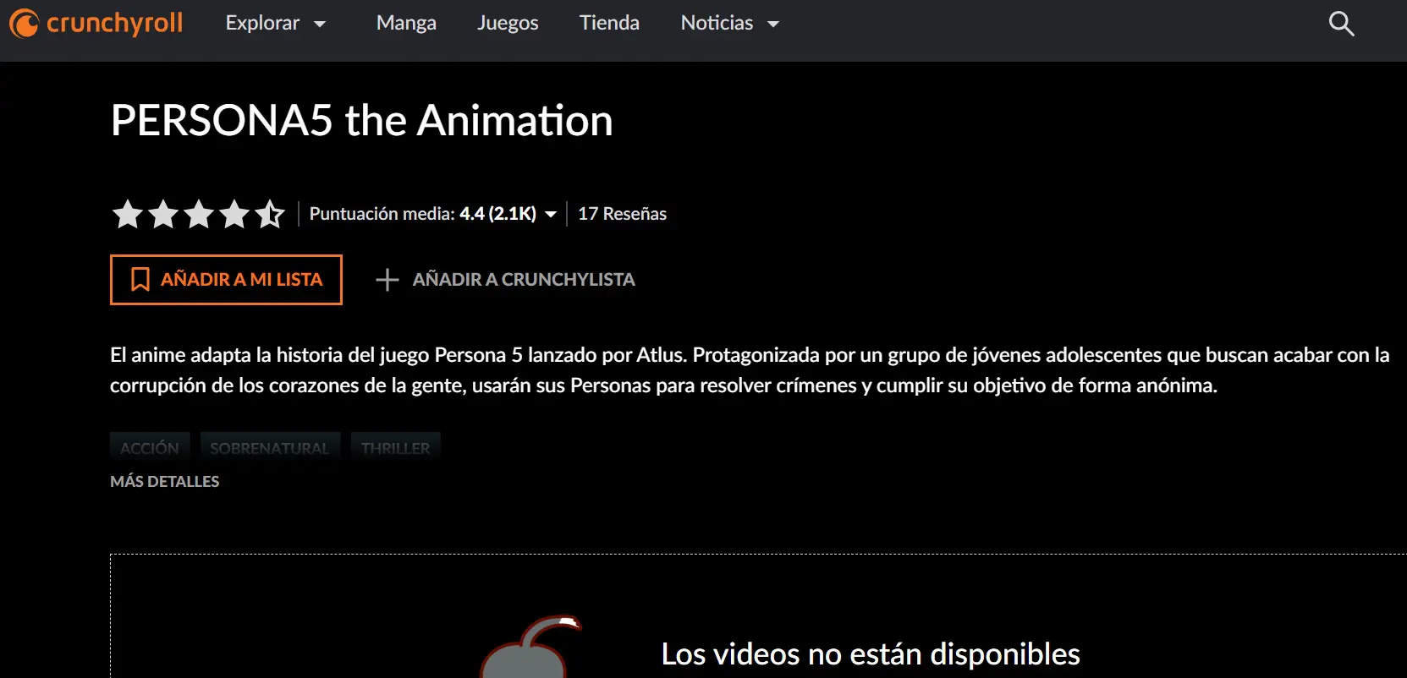Viewport: 1407px width, 678px height.
Task: Click the fifth rating star
Action: pyautogui.click(x=270, y=214)
